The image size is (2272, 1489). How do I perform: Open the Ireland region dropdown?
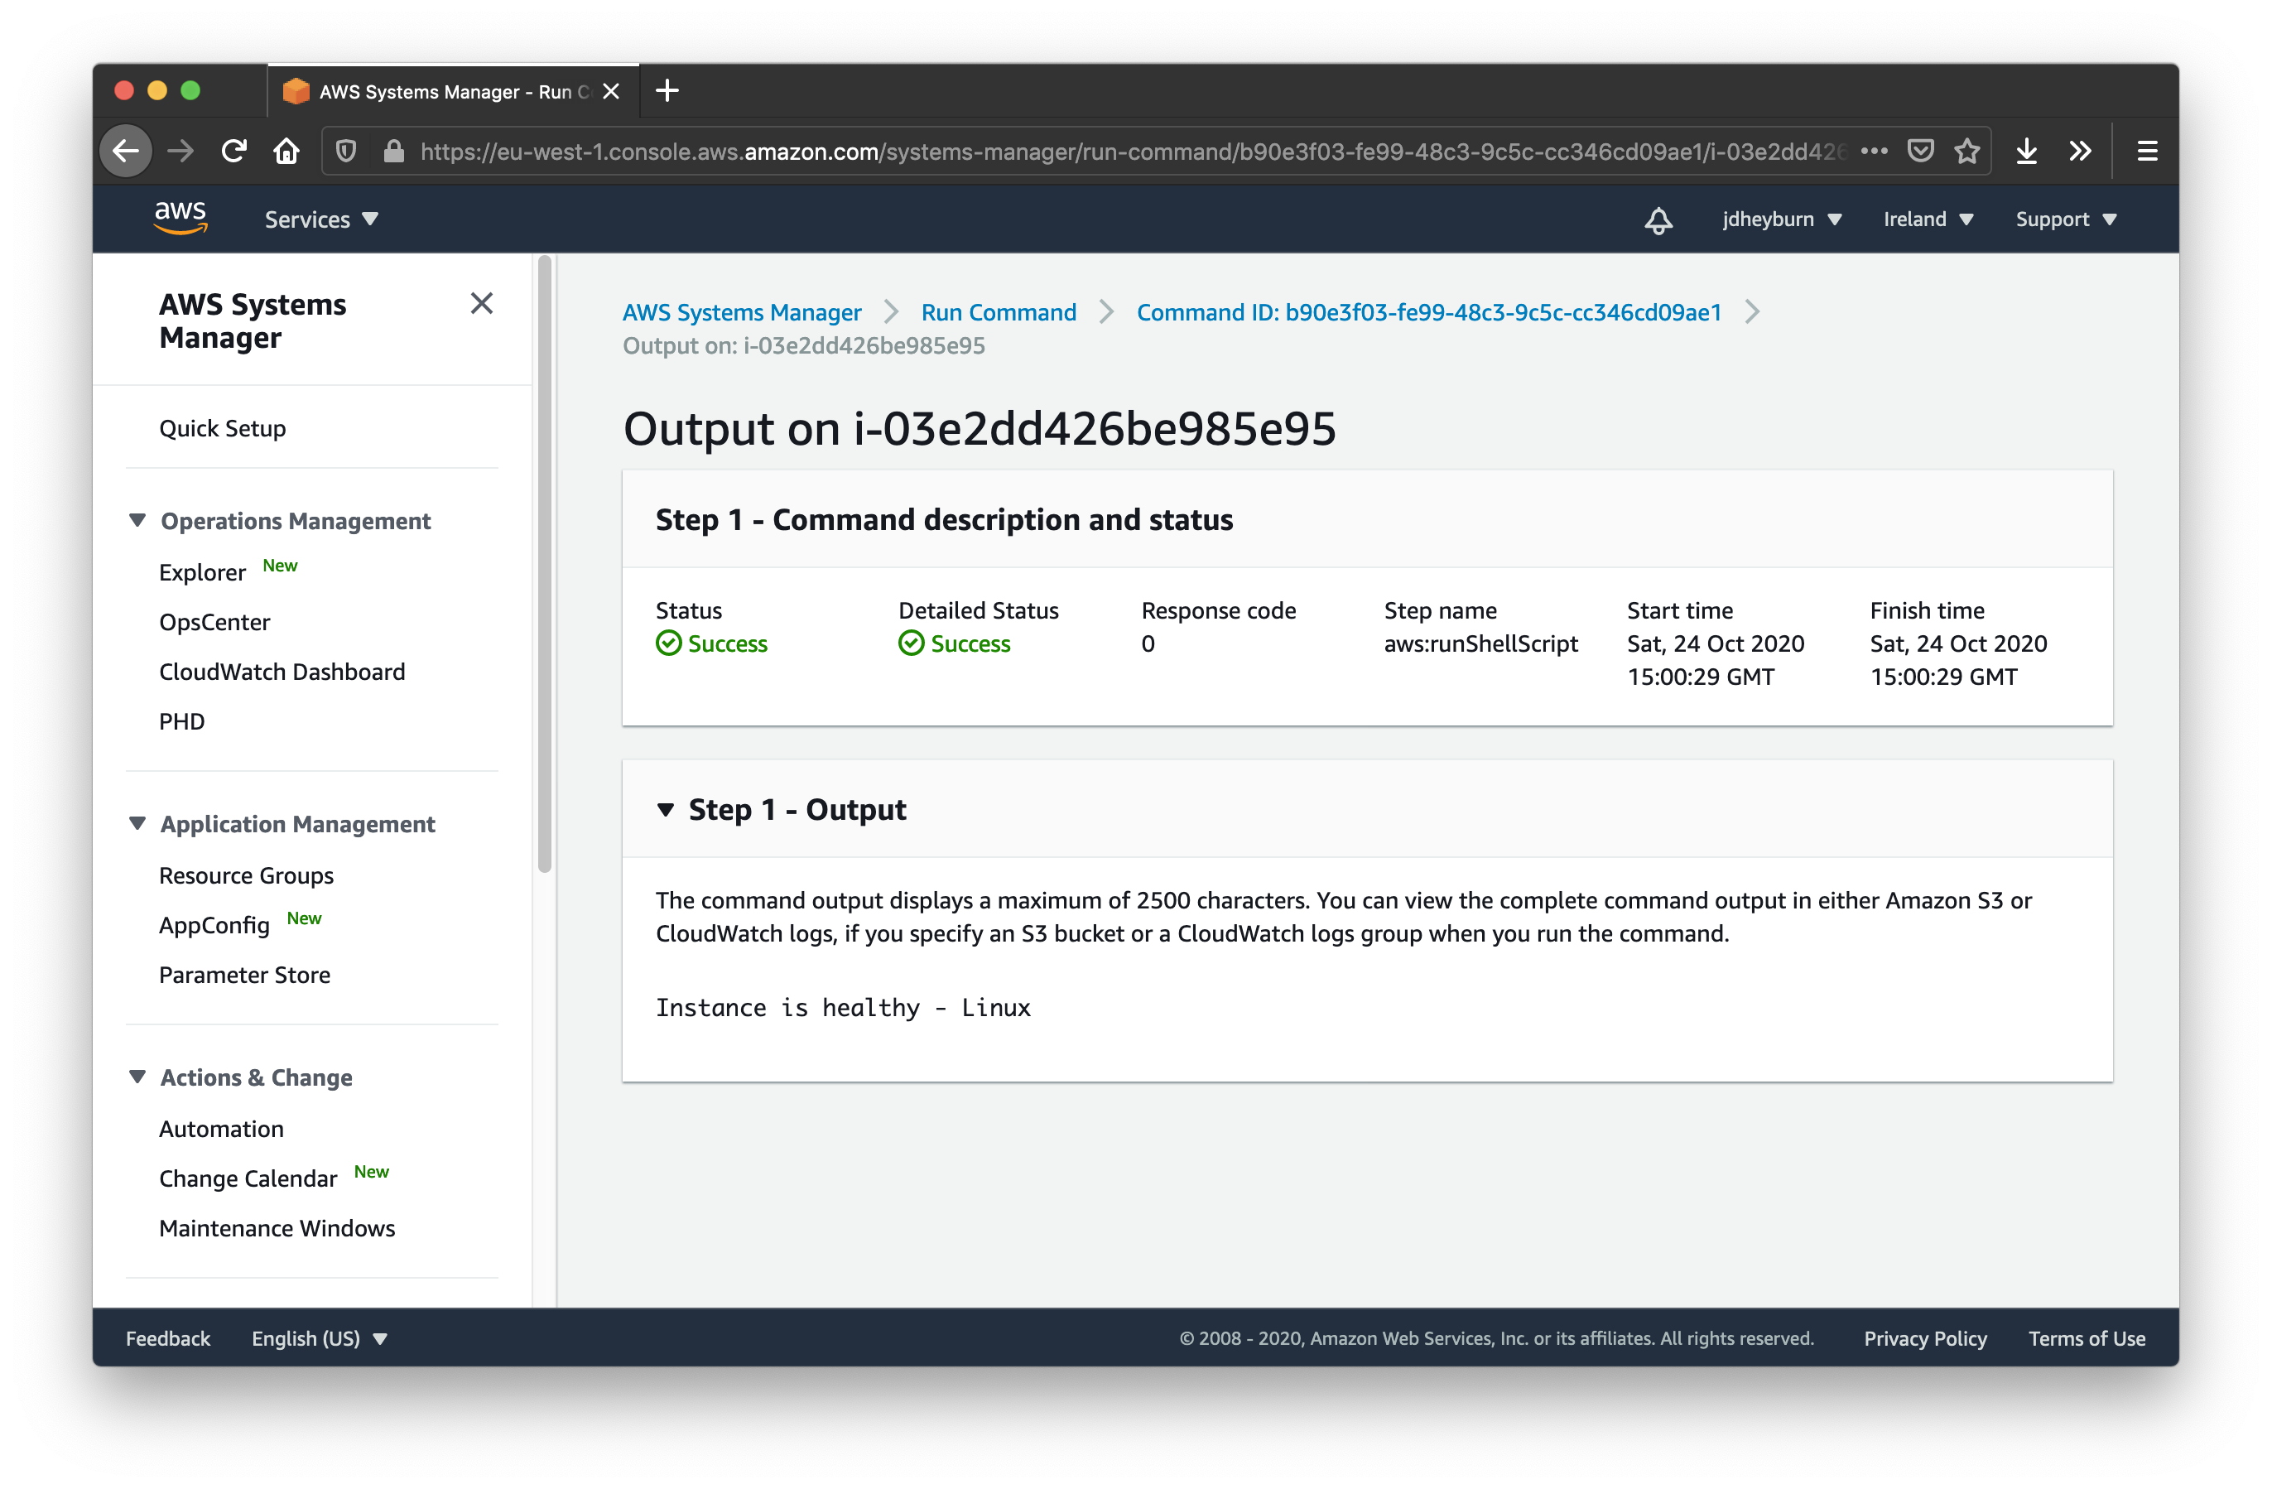click(1928, 219)
